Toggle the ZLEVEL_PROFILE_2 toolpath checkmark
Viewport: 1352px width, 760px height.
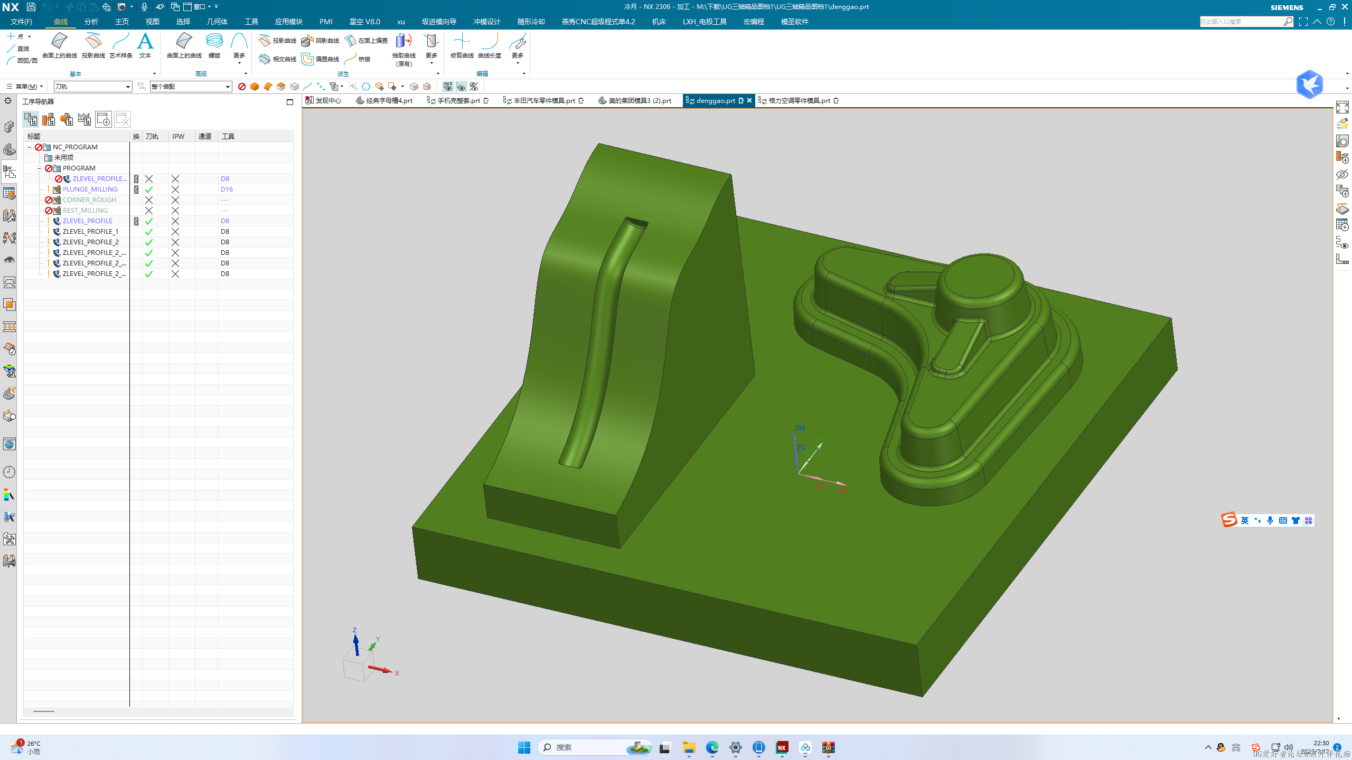149,242
